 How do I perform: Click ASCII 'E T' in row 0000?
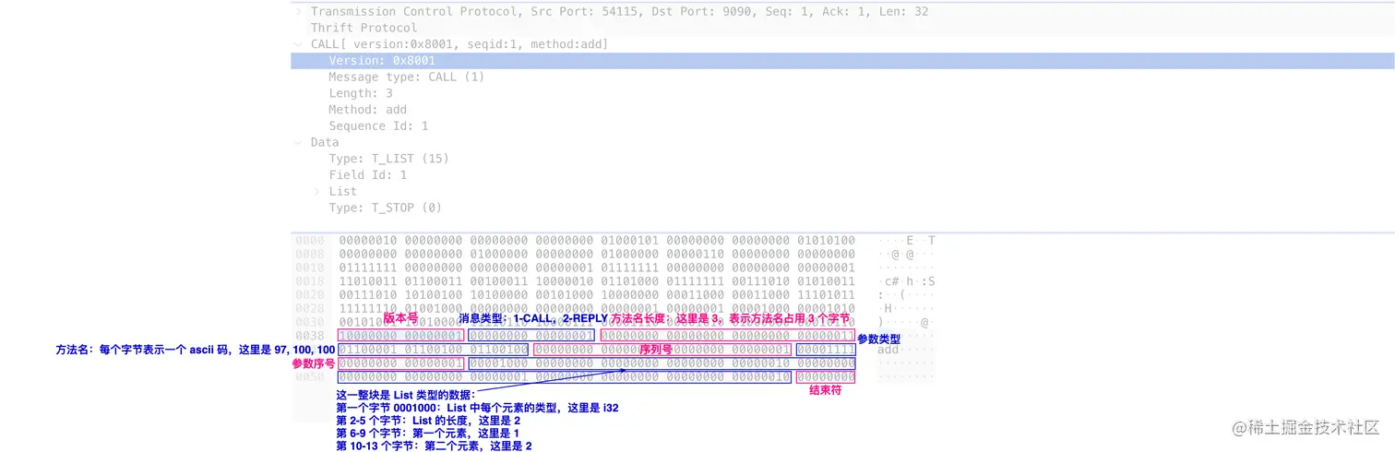click(920, 241)
